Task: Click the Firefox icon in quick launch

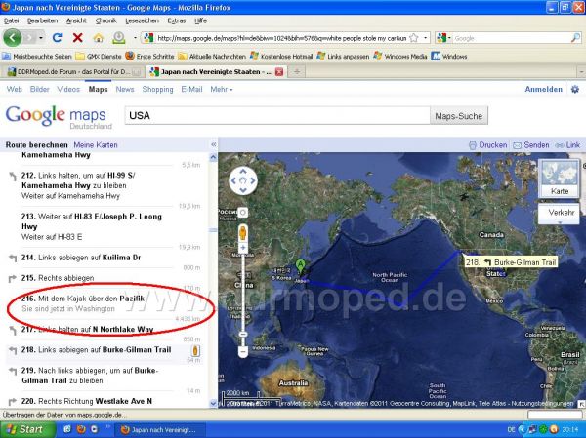Action: (81, 429)
